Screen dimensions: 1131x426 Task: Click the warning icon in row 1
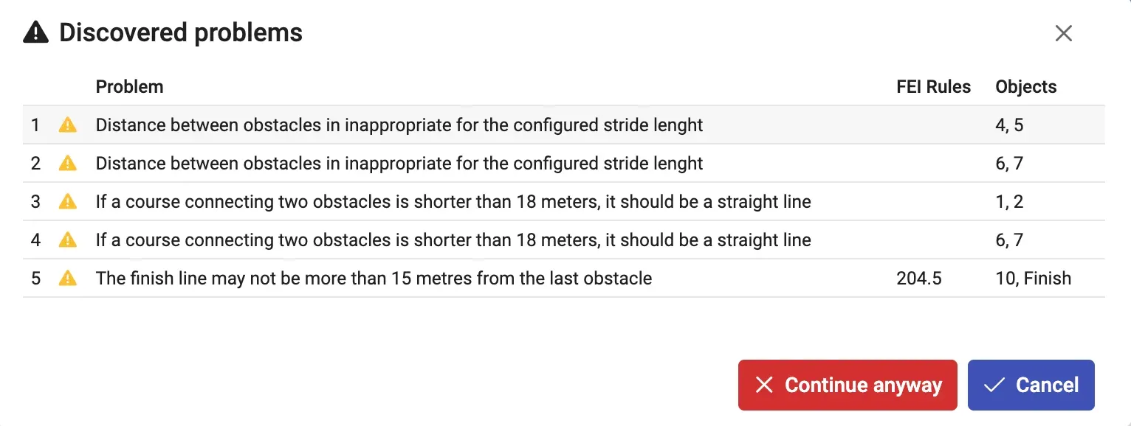point(67,125)
